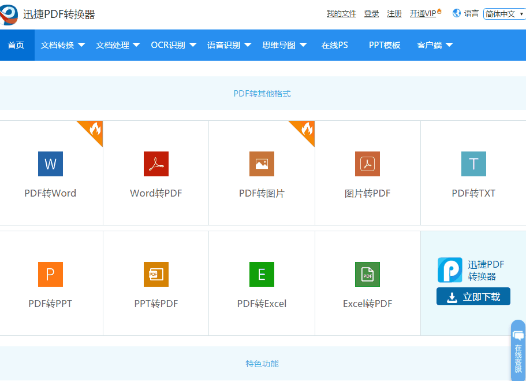This screenshot has width=526, height=381.
Task: Click the 立即下载 download button
Action: coord(473,297)
